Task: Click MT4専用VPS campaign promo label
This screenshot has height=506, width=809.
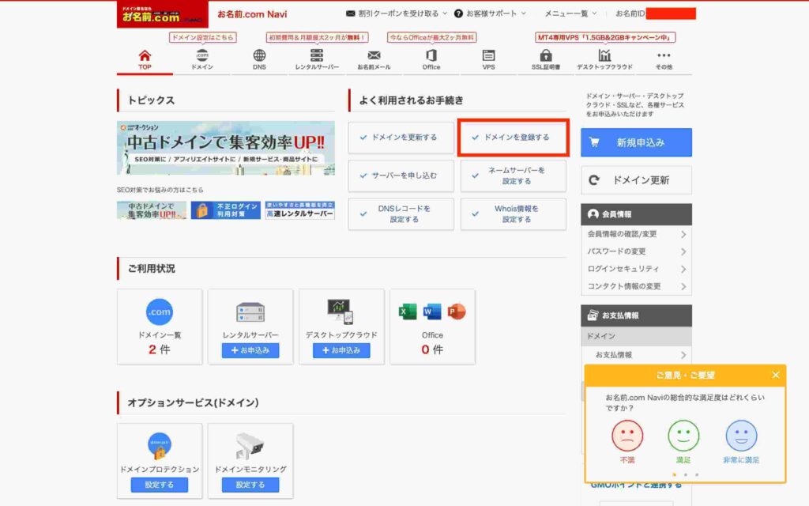Action: [604, 37]
